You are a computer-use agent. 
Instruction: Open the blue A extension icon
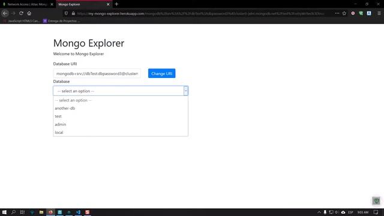point(369,13)
